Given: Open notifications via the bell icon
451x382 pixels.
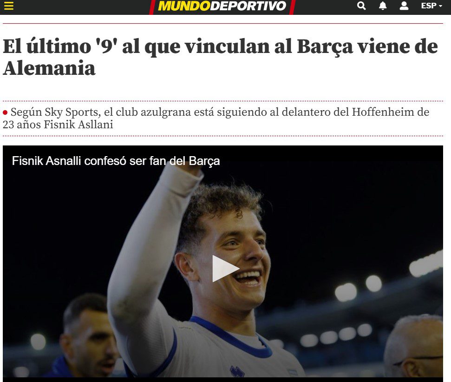Looking at the screenshot, I should 383,6.
